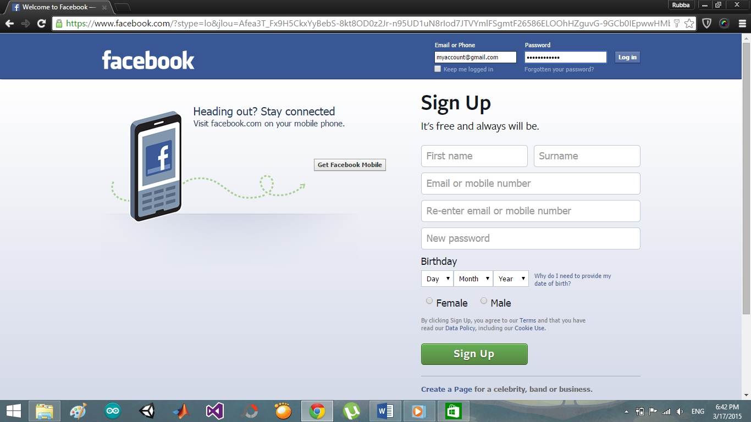Switch to Chrome in the taskbar

point(317,411)
